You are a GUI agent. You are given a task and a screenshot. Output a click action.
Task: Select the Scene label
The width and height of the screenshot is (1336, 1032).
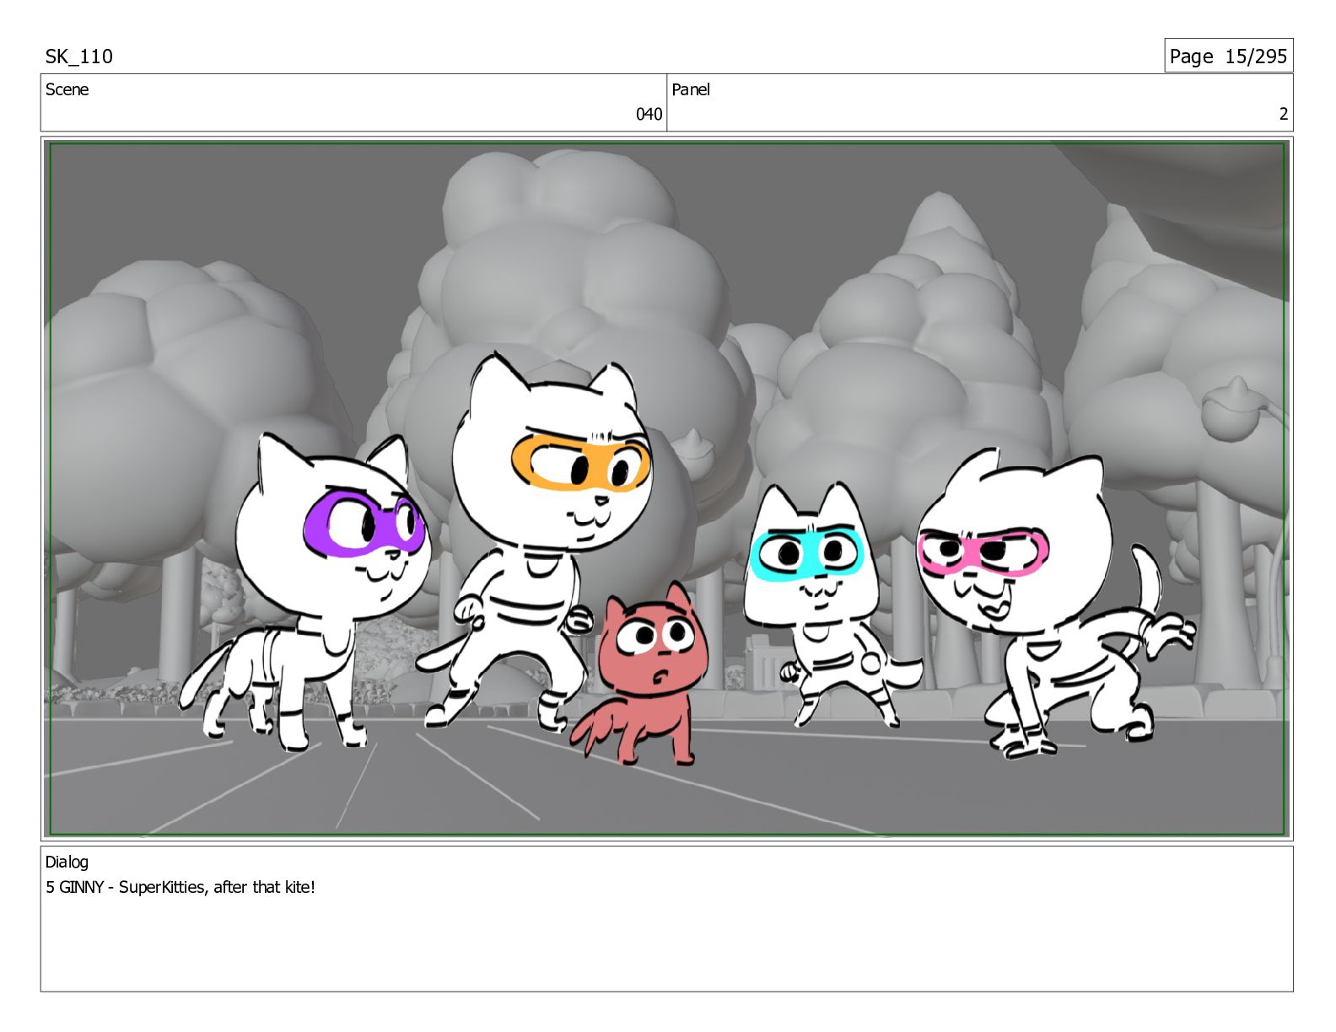[67, 89]
